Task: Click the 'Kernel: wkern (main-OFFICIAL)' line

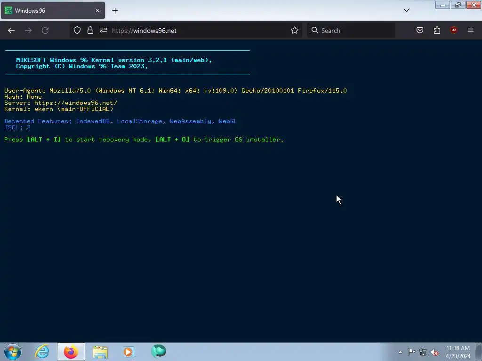Action: [x=59, y=109]
